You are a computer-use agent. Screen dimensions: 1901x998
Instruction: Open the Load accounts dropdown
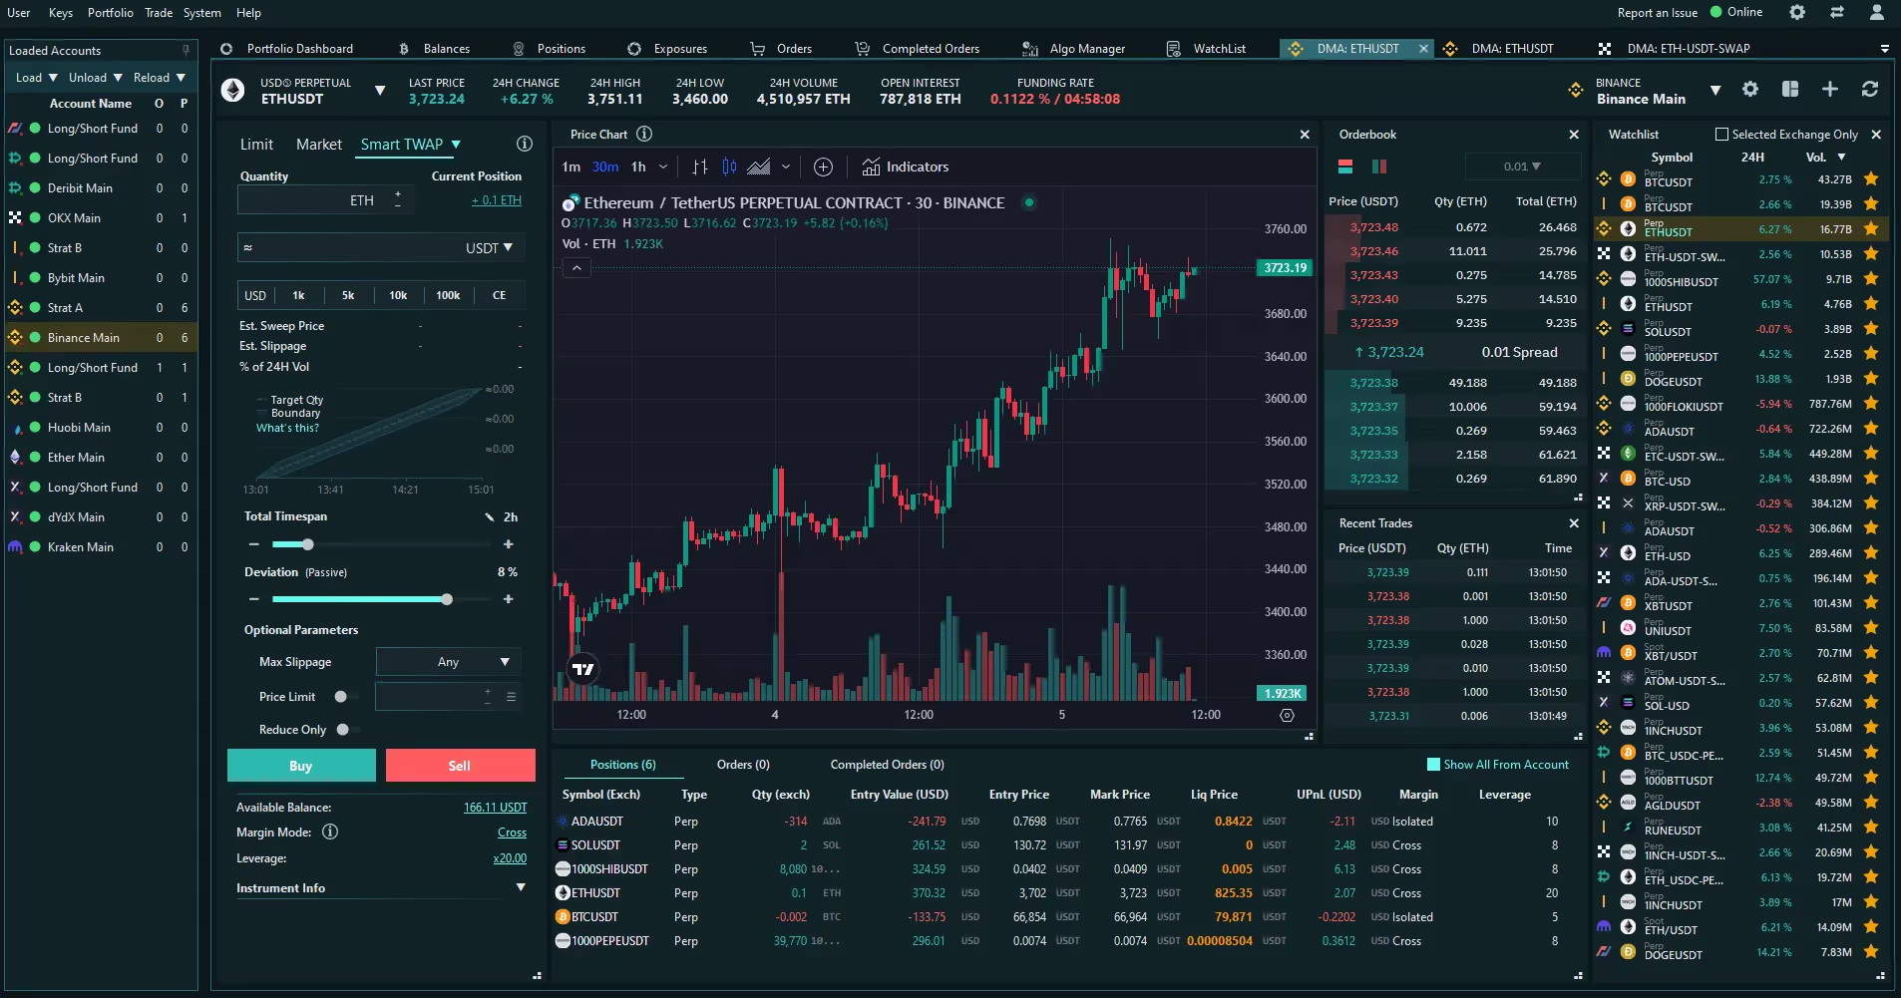(37, 78)
